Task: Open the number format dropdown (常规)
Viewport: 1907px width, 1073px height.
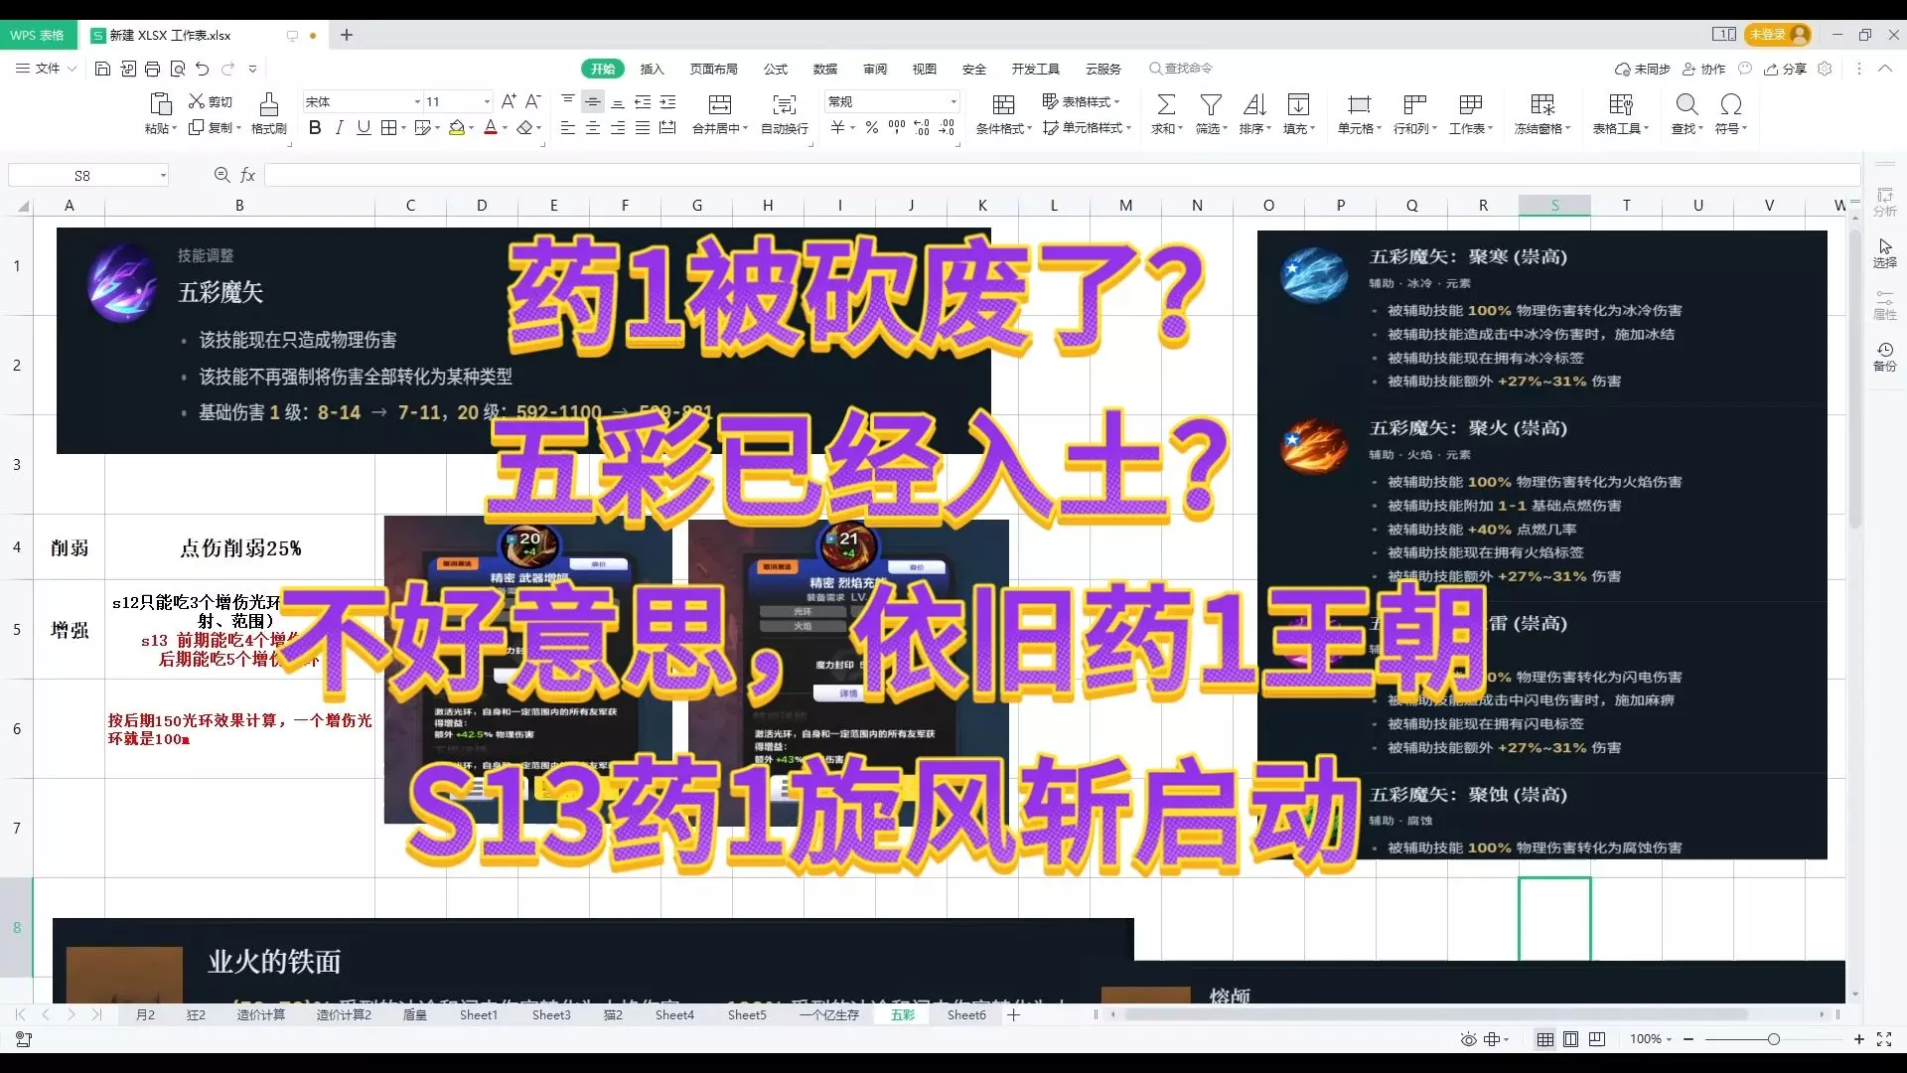Action: pyautogui.click(x=953, y=101)
